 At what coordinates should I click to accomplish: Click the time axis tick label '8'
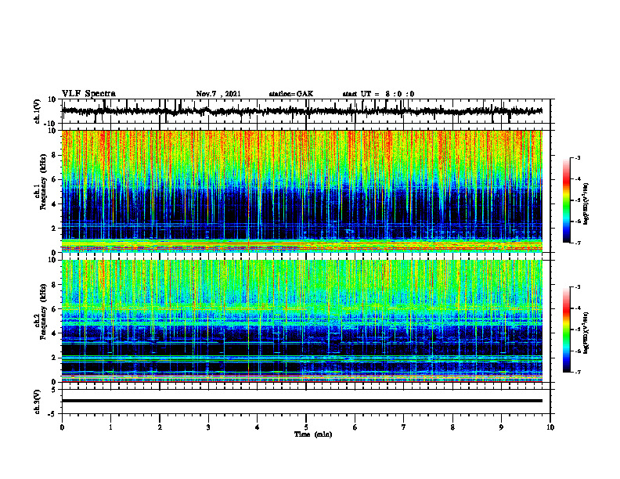pyautogui.click(x=452, y=427)
